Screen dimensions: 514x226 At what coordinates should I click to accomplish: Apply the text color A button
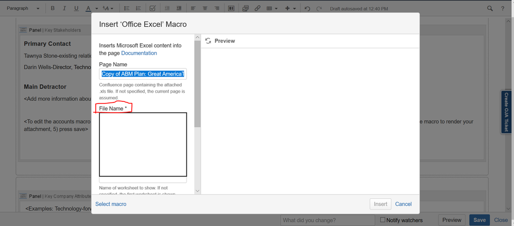point(88,9)
